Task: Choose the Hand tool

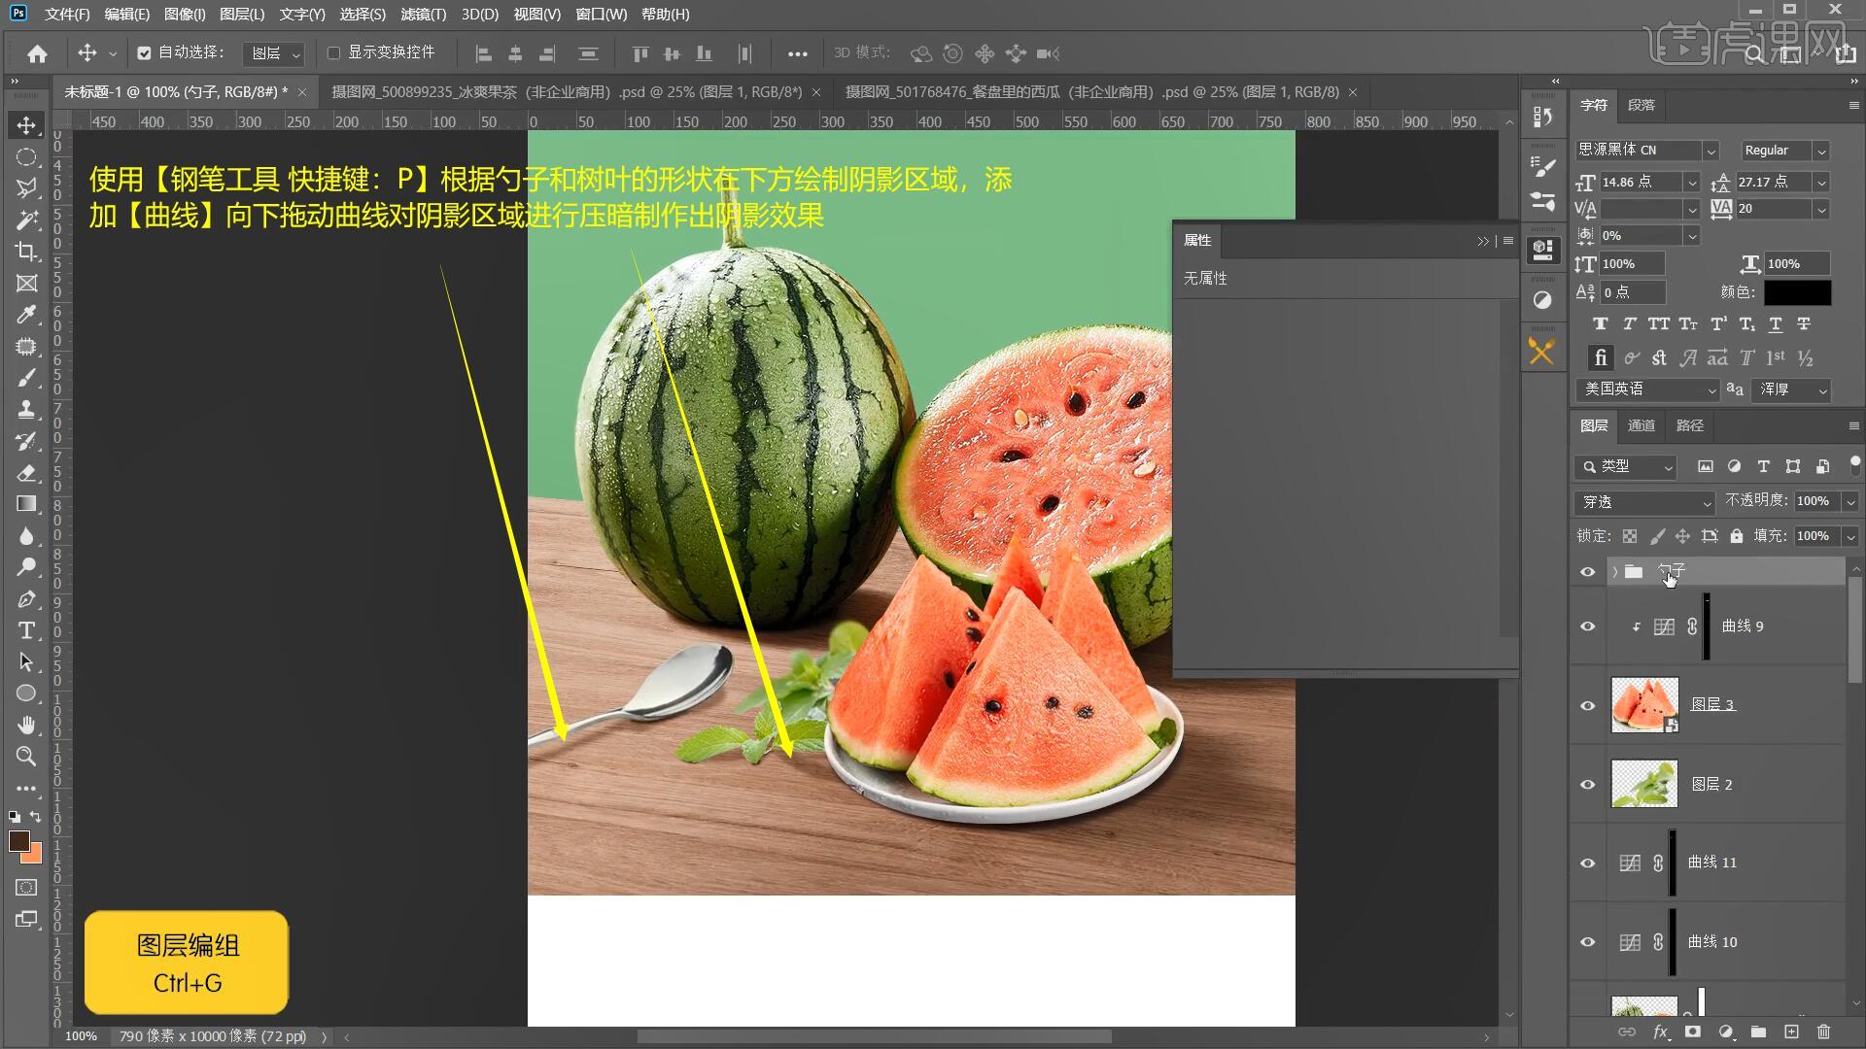Action: (x=26, y=725)
